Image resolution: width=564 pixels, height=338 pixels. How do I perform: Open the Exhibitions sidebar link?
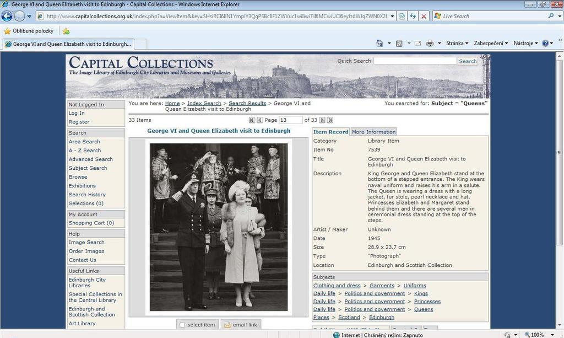tap(82, 186)
